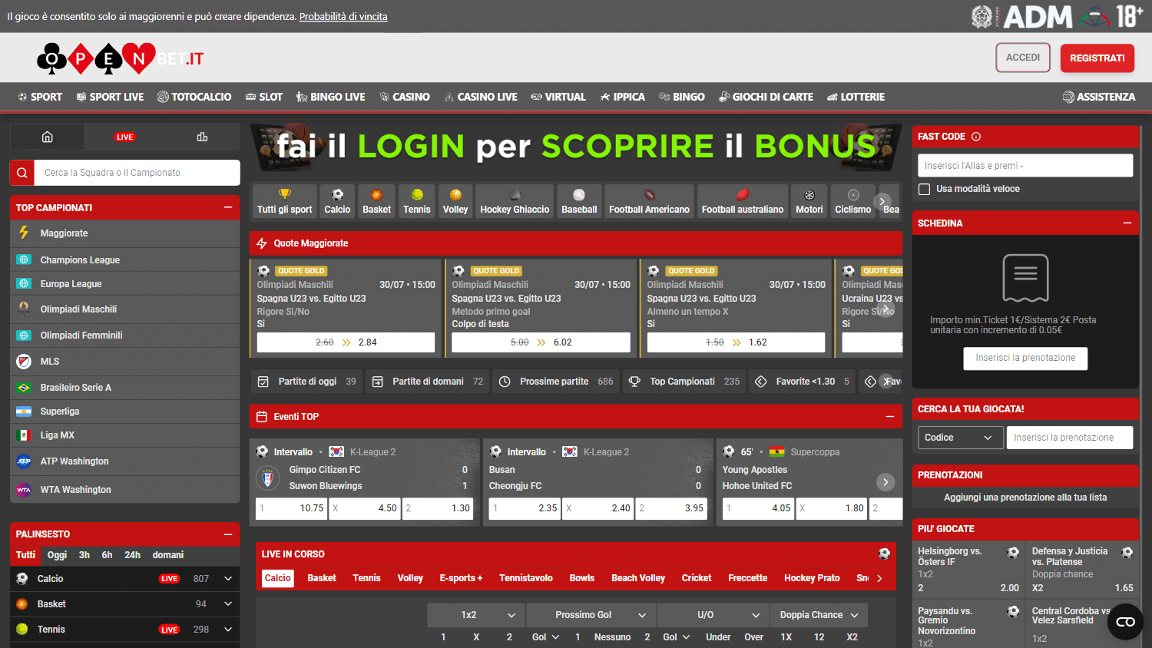Enable Usa modalità veloce checkbox

pos(924,189)
